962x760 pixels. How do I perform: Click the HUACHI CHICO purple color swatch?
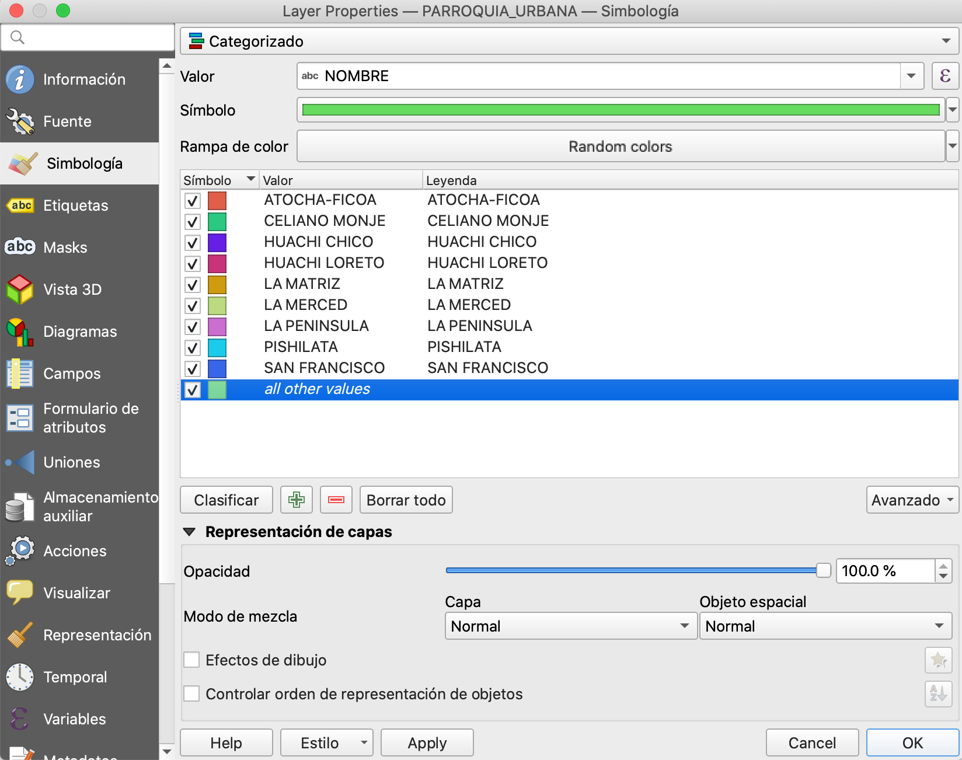click(217, 243)
